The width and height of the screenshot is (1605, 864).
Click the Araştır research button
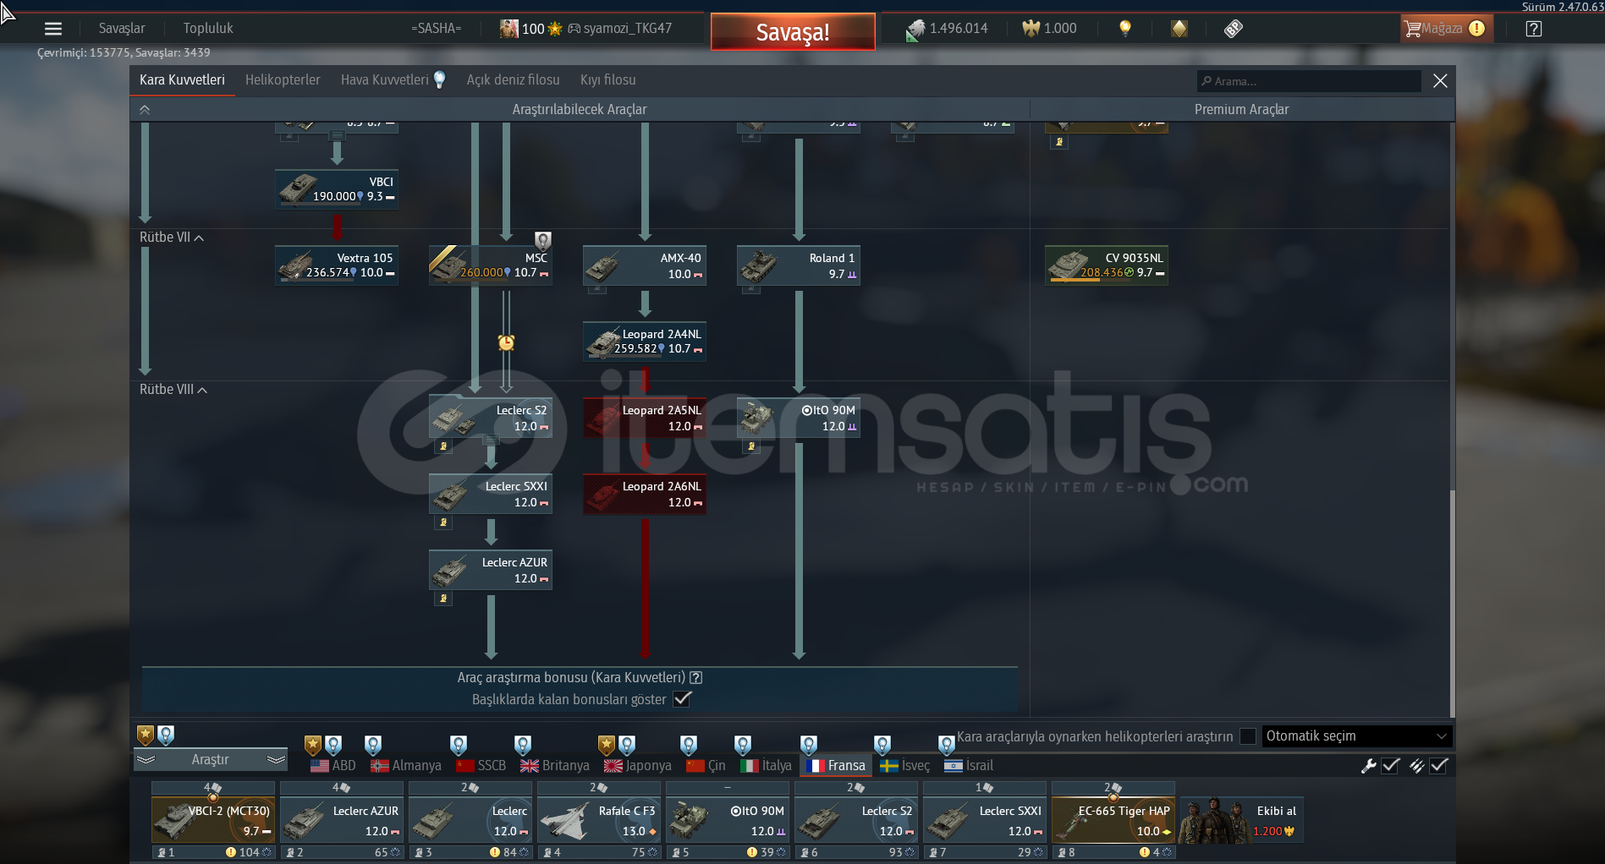click(211, 759)
